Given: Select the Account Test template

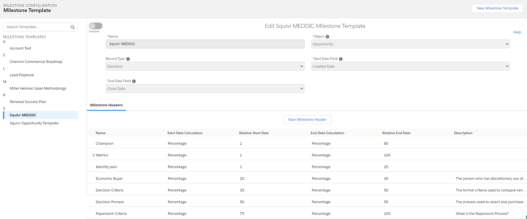Looking at the screenshot, I should tap(20, 48).
